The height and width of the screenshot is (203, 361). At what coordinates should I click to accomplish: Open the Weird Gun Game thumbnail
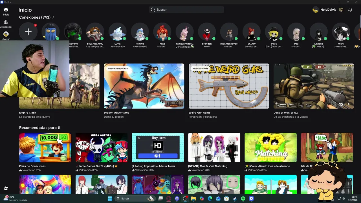click(x=229, y=86)
